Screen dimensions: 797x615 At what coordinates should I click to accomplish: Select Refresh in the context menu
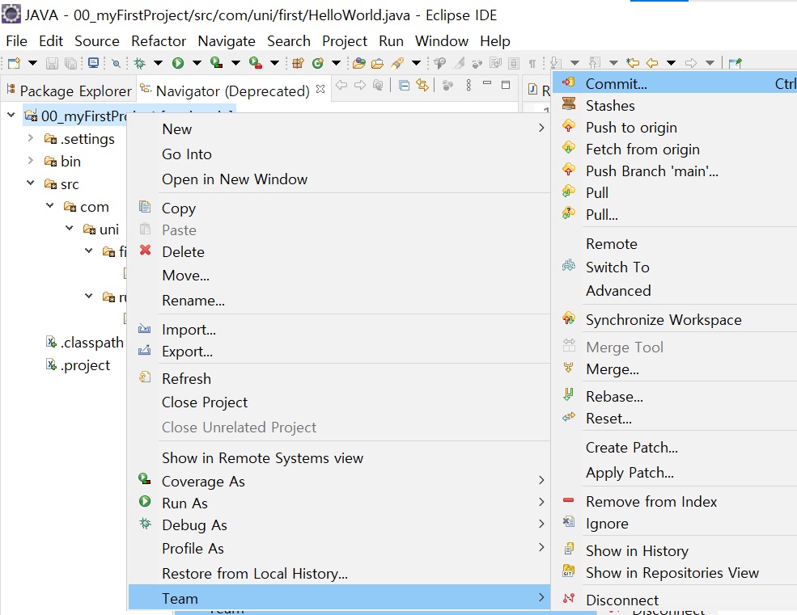(340, 379)
